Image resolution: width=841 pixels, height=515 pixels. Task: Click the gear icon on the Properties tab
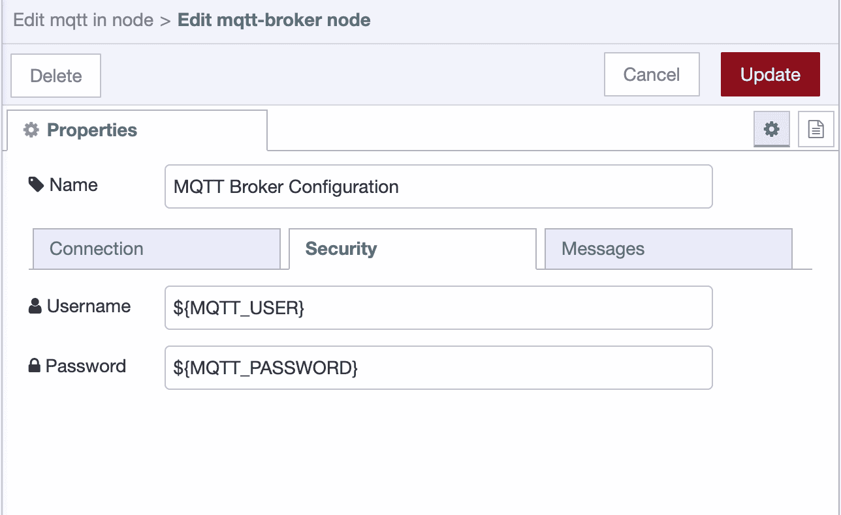pos(29,130)
